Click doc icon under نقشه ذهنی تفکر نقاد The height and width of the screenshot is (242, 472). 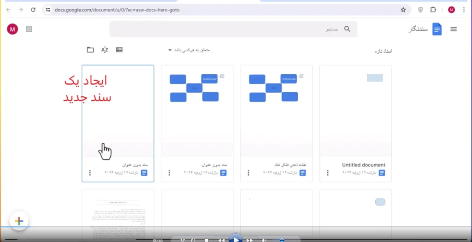pos(303,173)
